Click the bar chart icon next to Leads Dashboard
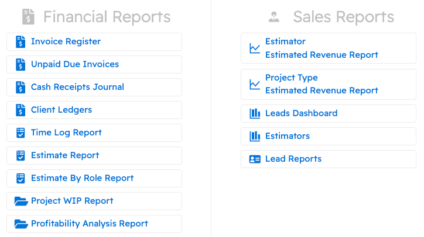Image resolution: width=424 pixels, height=237 pixels. 255,113
